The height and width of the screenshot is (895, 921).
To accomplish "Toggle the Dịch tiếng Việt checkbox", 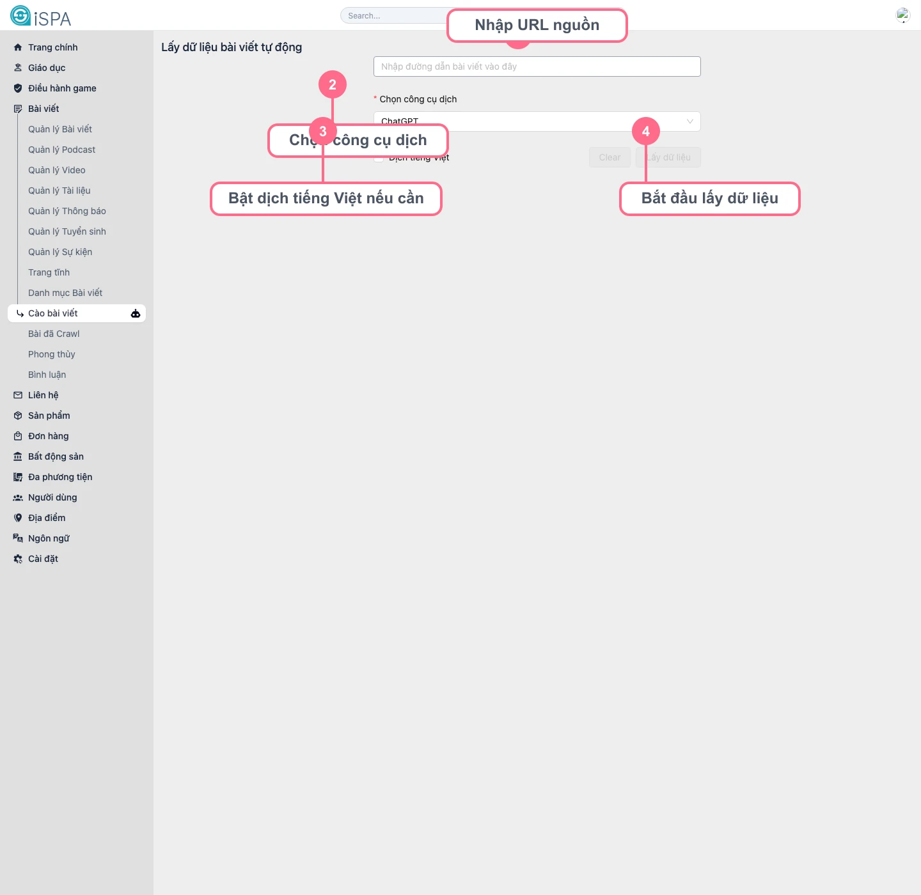I will (379, 159).
